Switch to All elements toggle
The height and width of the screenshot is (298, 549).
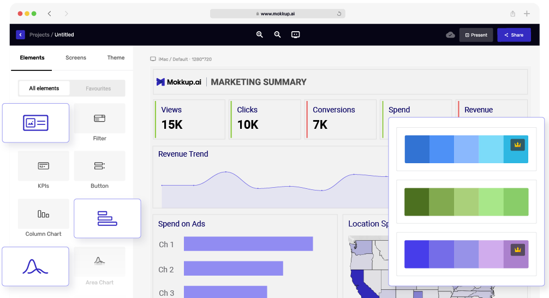44,88
